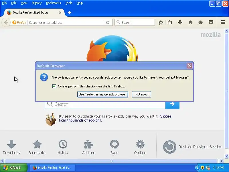Click the horizontal scrollbar right arrow
This screenshot has width=229, height=172.
[222, 161]
